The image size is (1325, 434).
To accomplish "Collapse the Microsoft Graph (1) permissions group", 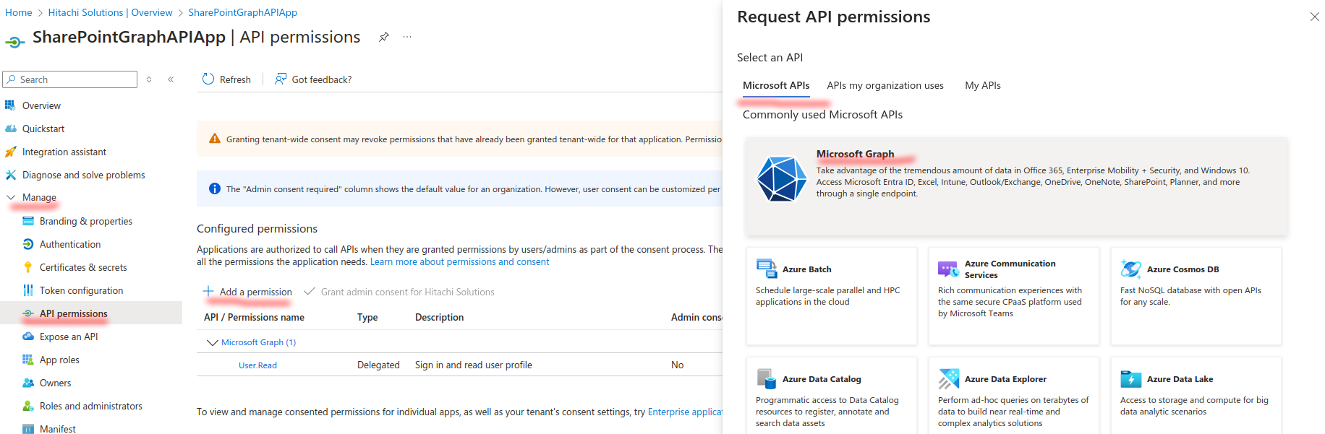I will 212,342.
